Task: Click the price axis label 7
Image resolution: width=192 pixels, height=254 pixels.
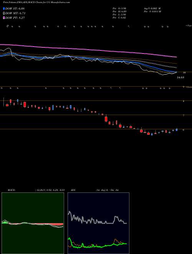Action: click(184, 116)
